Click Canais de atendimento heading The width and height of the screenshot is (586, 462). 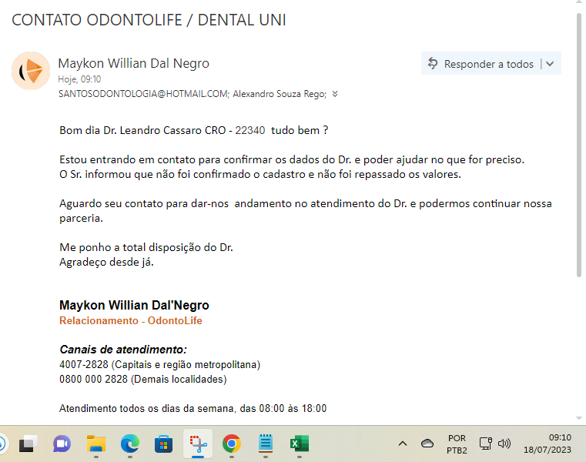pyautogui.click(x=123, y=350)
